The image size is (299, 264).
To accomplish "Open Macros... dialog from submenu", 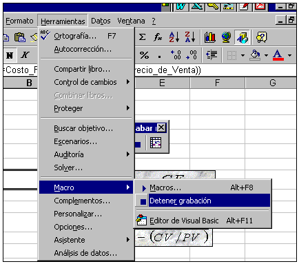I will coord(203,187).
